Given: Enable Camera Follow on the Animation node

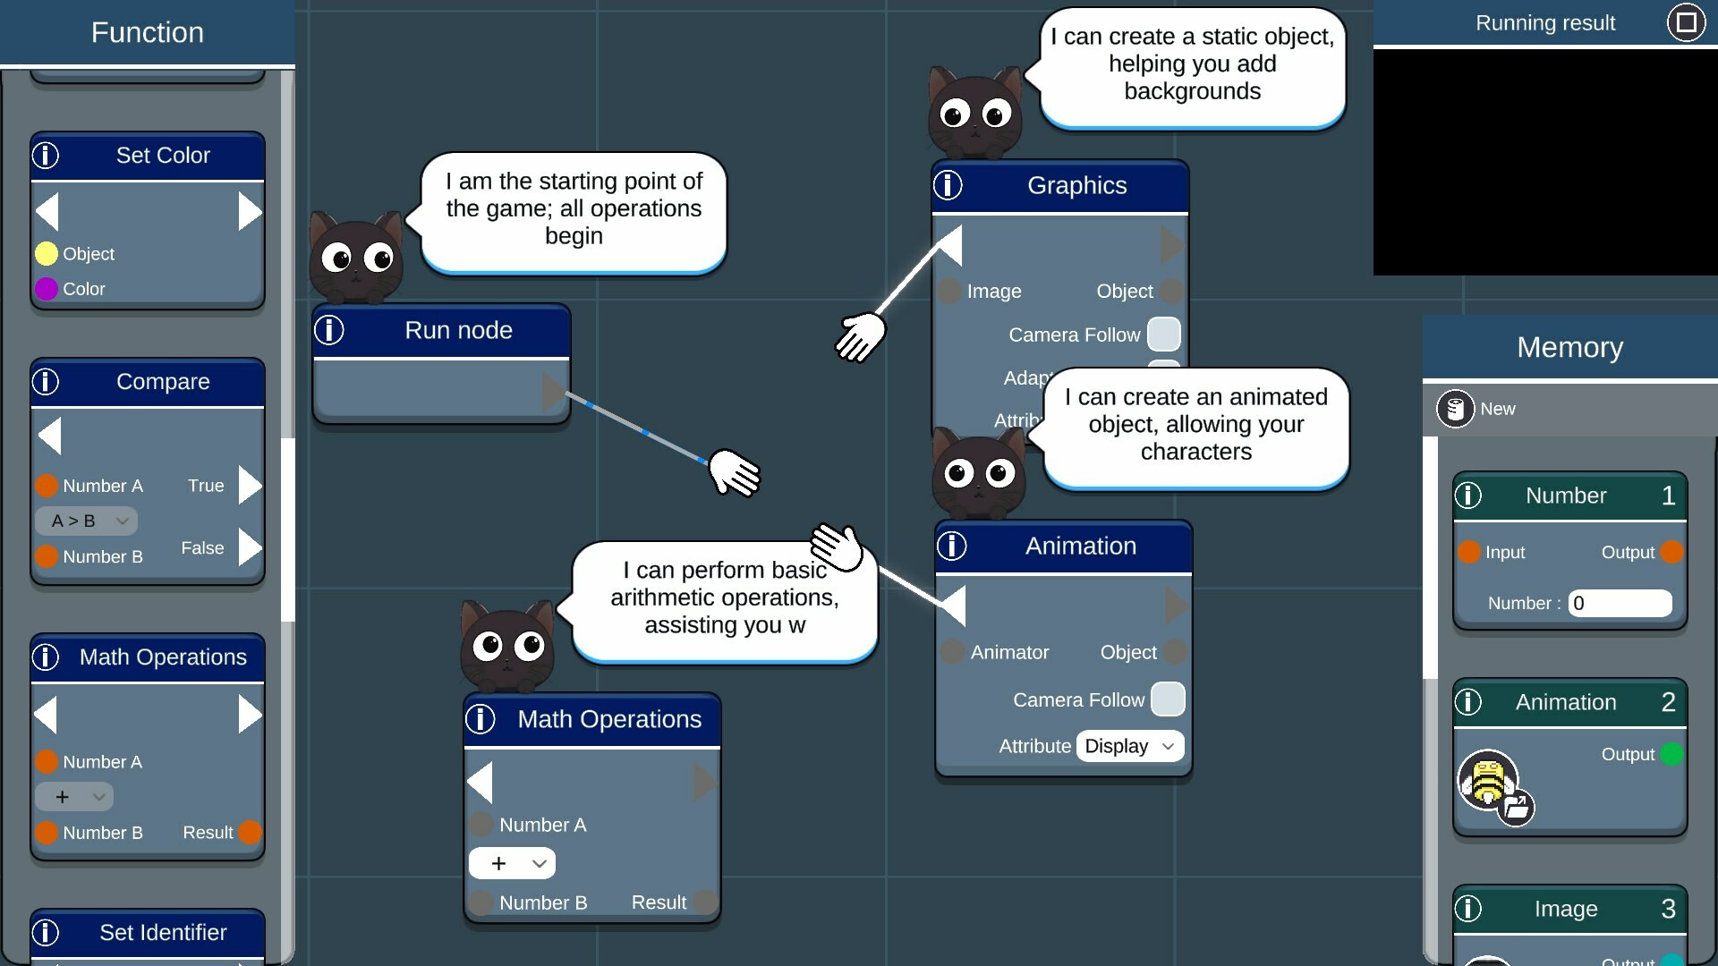Looking at the screenshot, I should (1169, 699).
